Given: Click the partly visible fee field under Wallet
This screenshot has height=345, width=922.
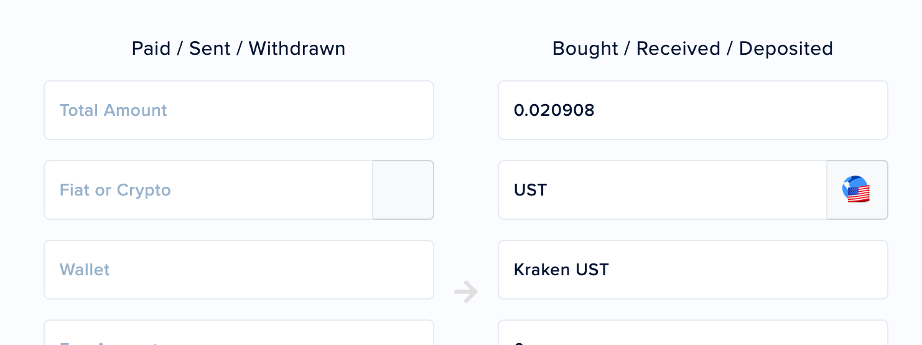Looking at the screenshot, I should [x=239, y=333].
